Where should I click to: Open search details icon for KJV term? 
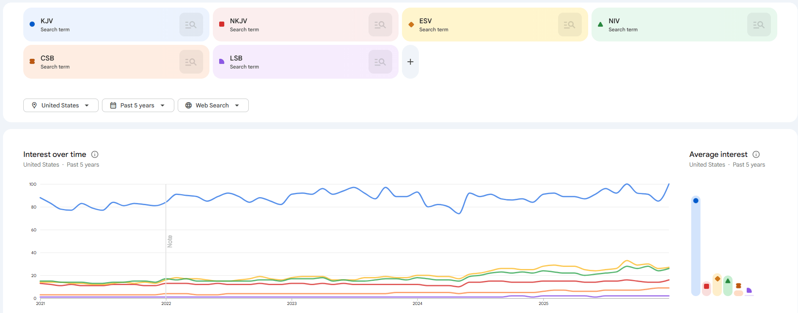191,25
